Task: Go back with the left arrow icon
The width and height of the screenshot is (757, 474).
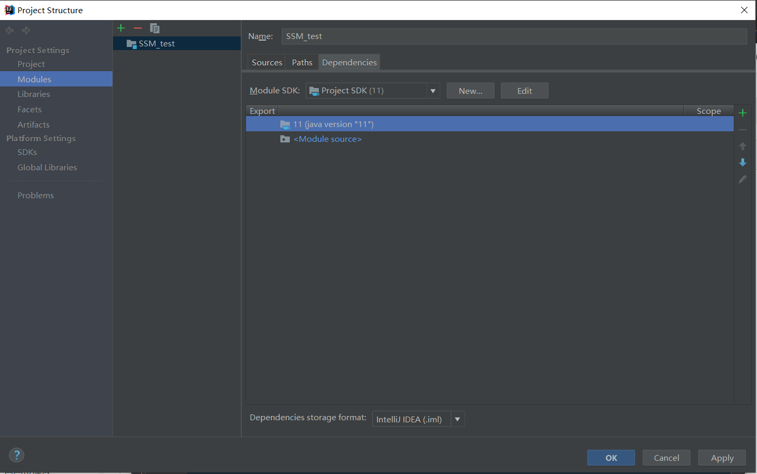Action: [10, 31]
